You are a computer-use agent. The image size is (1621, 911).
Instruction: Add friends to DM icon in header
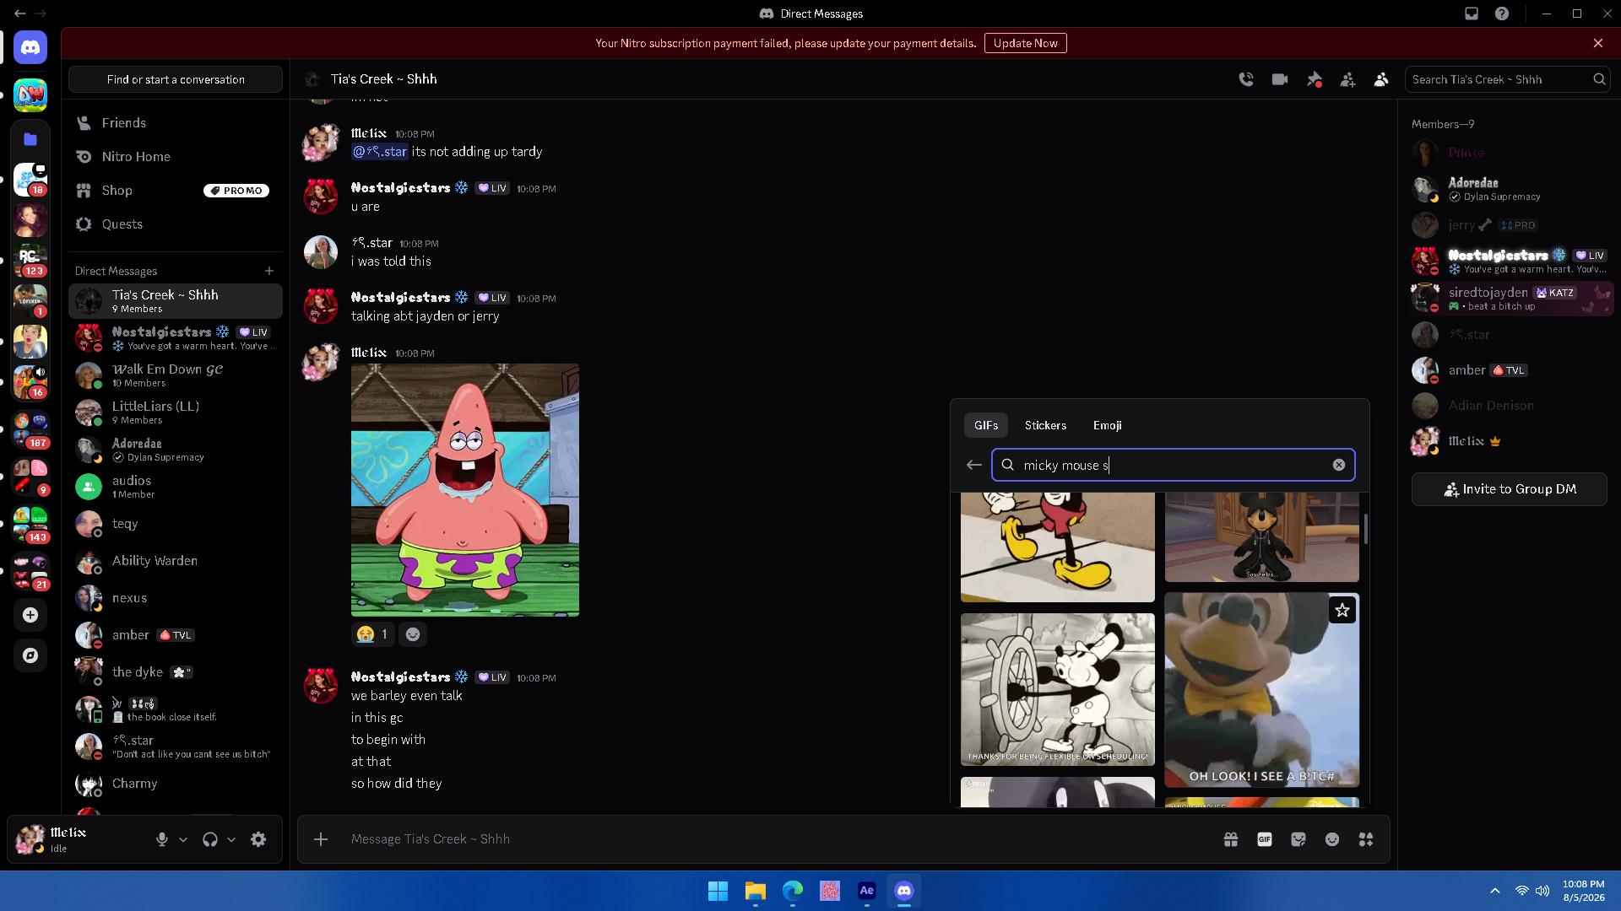[x=1347, y=79]
